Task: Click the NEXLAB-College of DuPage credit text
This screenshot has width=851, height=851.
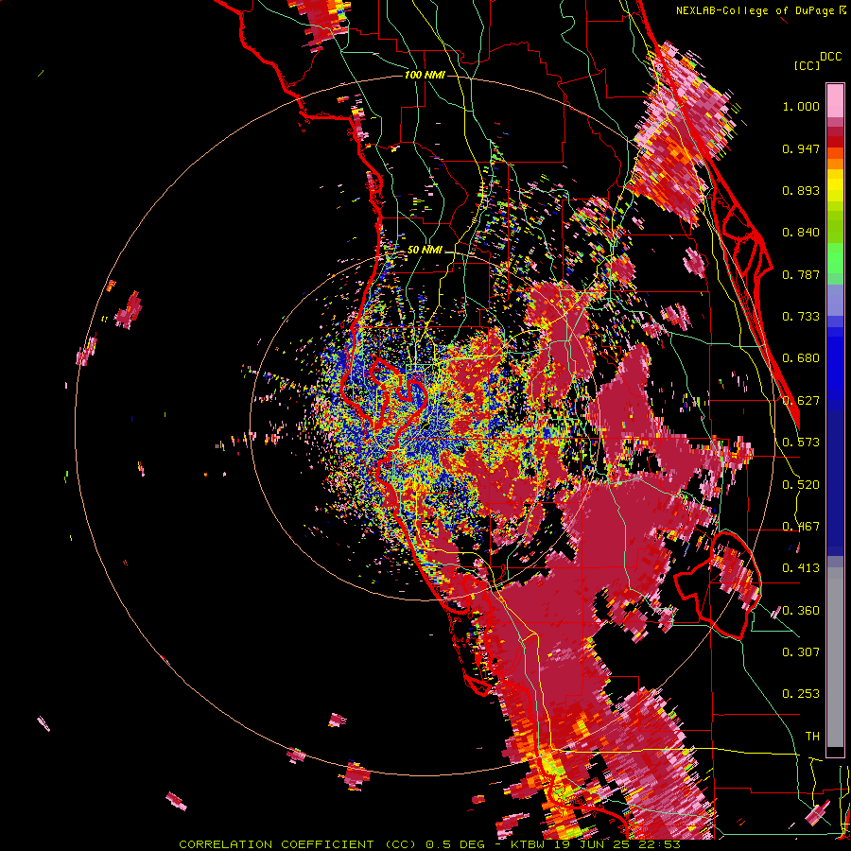Action: pos(755,10)
